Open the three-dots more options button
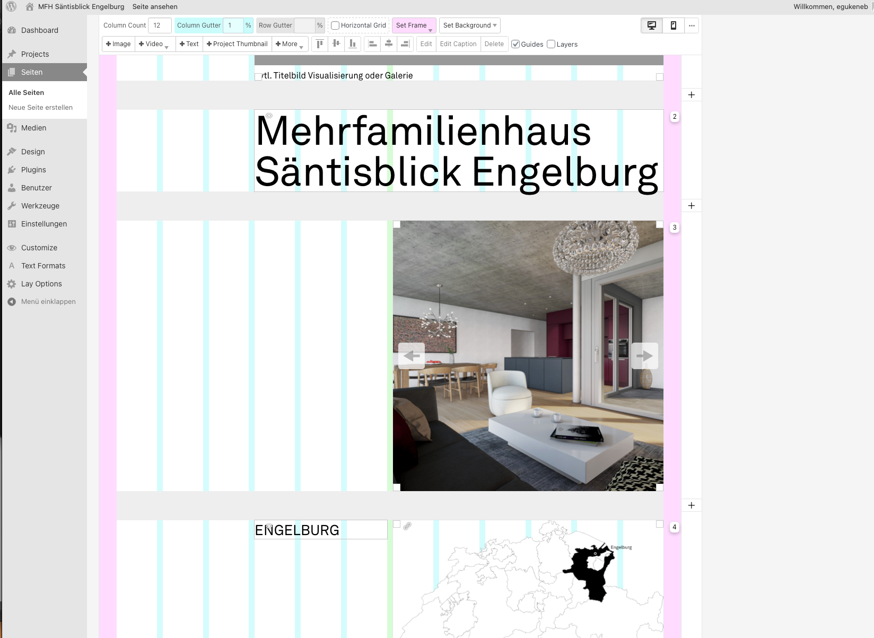Viewport: 874px width, 638px height. pos(692,25)
